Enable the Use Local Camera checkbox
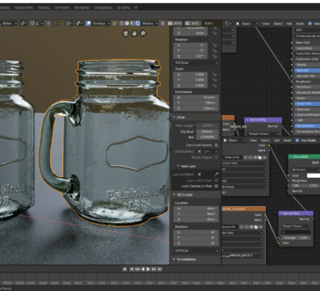 217,145
